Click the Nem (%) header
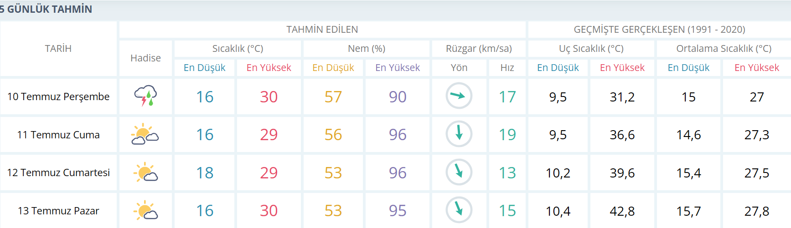 (x=367, y=49)
